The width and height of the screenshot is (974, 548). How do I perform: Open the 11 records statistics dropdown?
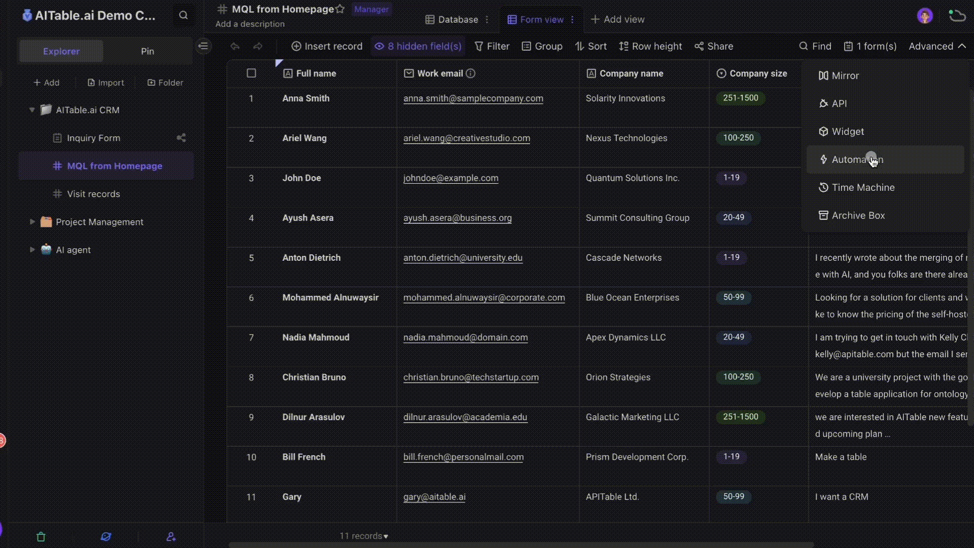364,536
